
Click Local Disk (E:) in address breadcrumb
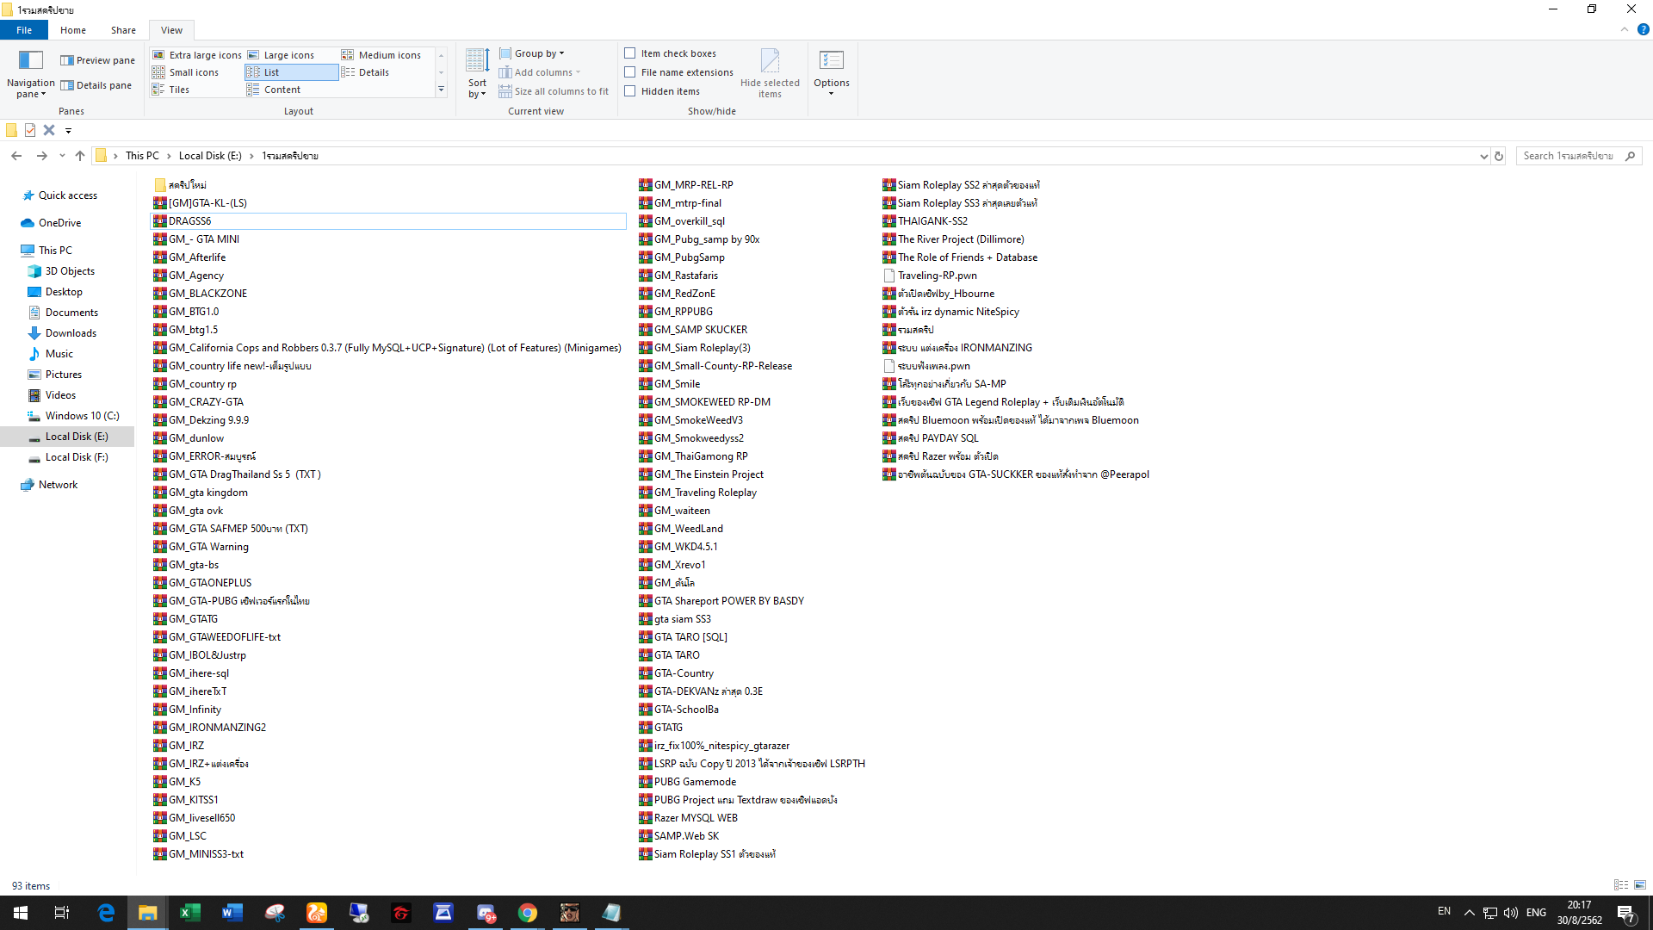click(210, 156)
